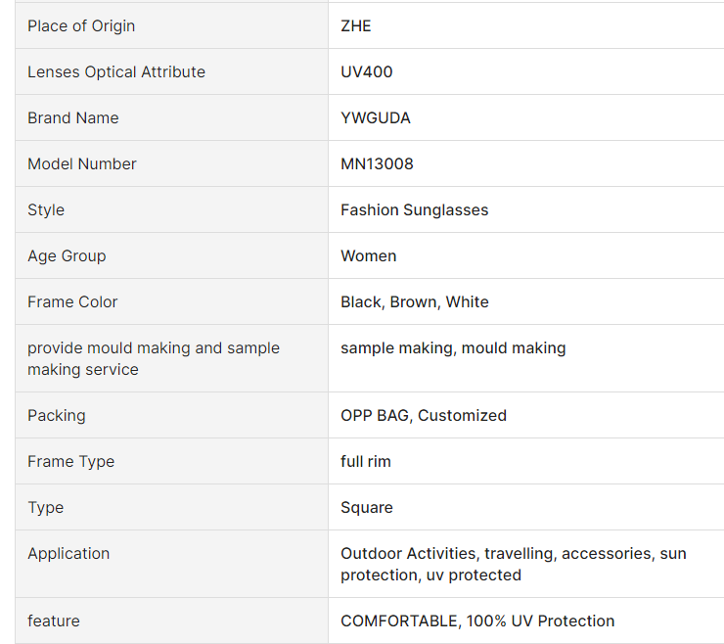724x644 pixels.
Task: Click the "Age Group" label
Action: point(67,255)
